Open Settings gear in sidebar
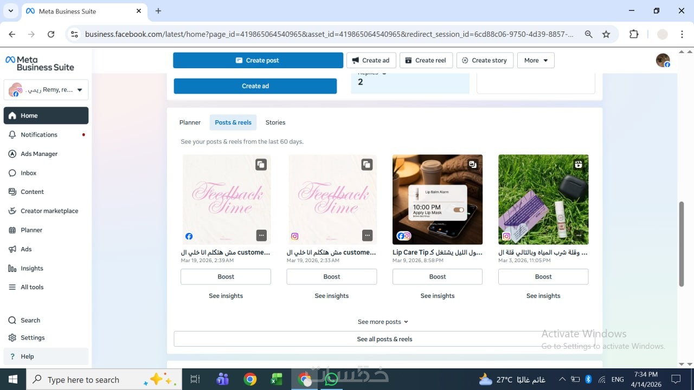 (x=46, y=337)
